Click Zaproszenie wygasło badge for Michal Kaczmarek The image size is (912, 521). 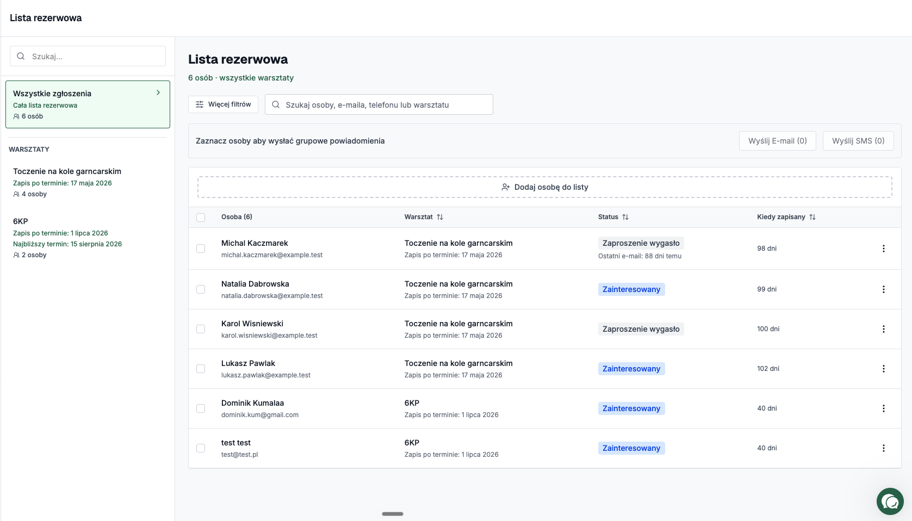(641, 243)
